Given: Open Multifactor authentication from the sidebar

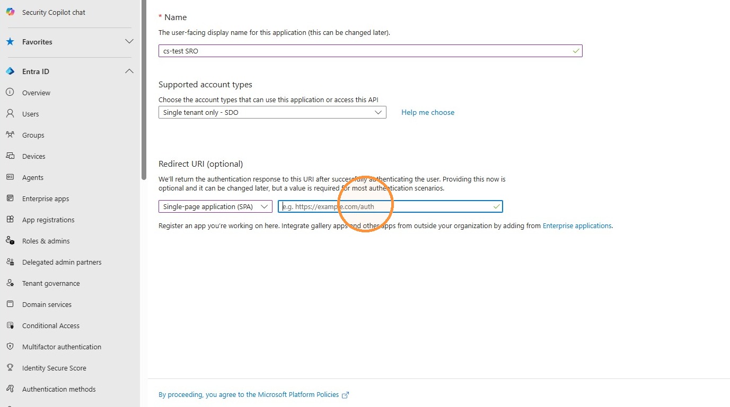Looking at the screenshot, I should (61, 347).
